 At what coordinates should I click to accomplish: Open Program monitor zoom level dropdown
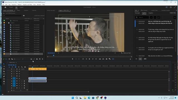(x=60, y=53)
